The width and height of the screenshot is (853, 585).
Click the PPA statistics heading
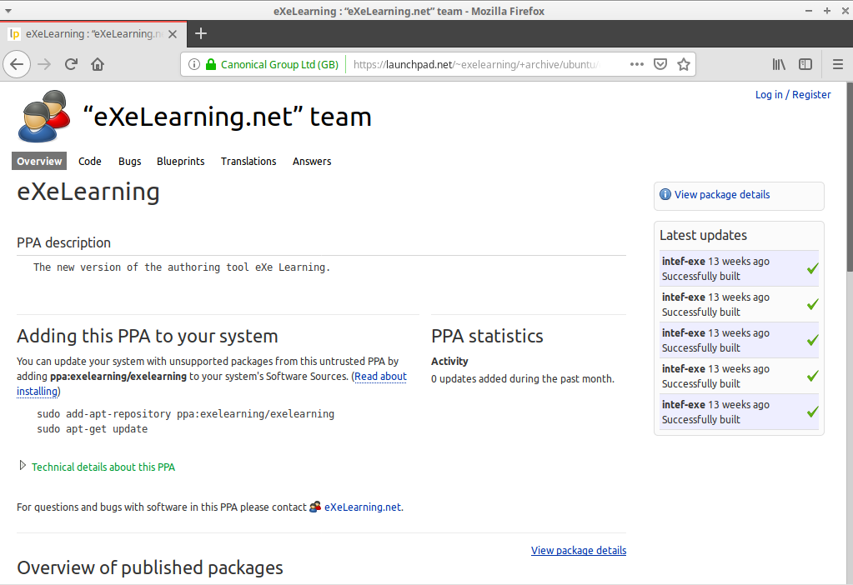point(487,336)
